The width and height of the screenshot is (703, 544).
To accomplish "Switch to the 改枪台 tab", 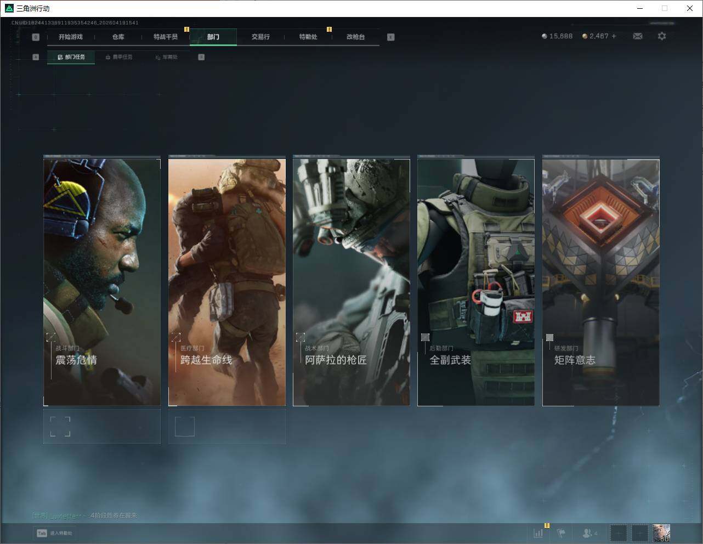I will point(355,37).
